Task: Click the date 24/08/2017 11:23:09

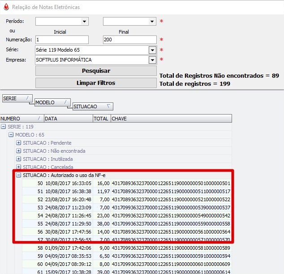Action: tap(68, 208)
